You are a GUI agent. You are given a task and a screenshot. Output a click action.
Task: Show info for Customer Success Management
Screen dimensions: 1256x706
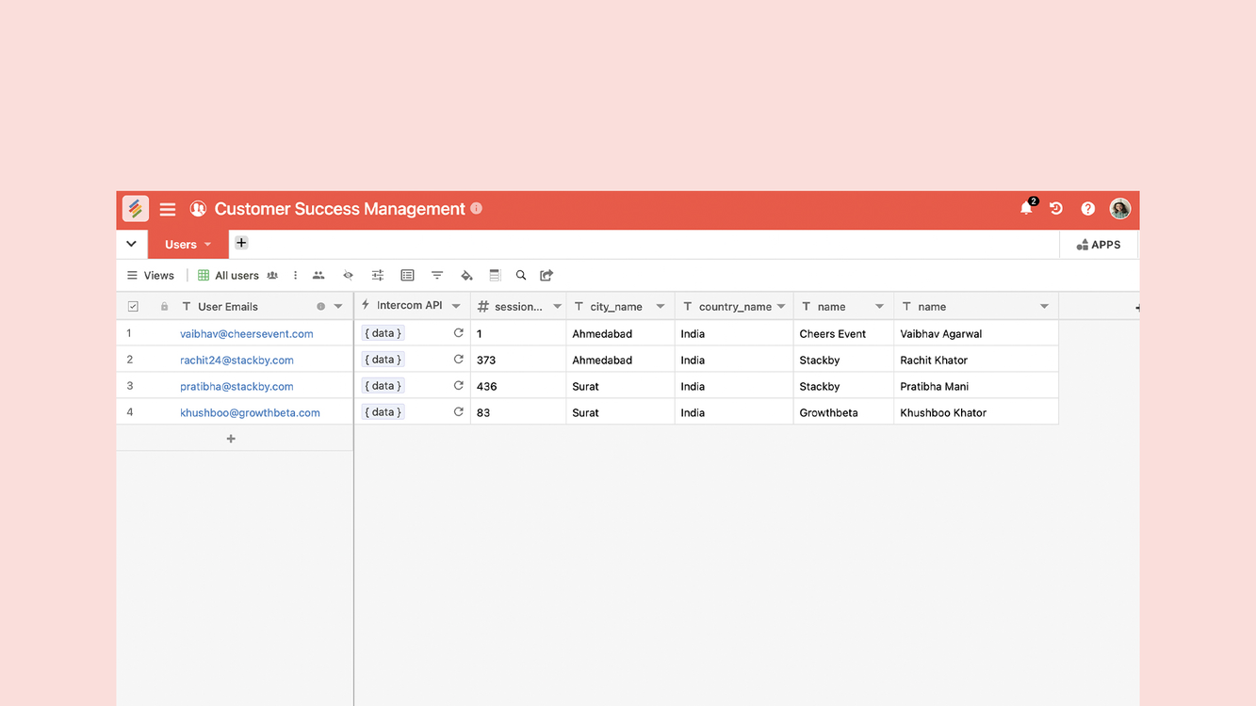477,208
